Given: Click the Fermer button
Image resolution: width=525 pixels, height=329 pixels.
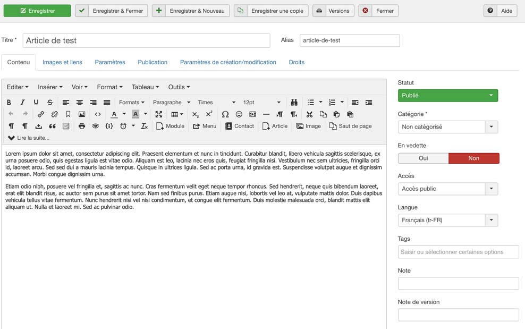Looking at the screenshot, I should click(378, 11).
